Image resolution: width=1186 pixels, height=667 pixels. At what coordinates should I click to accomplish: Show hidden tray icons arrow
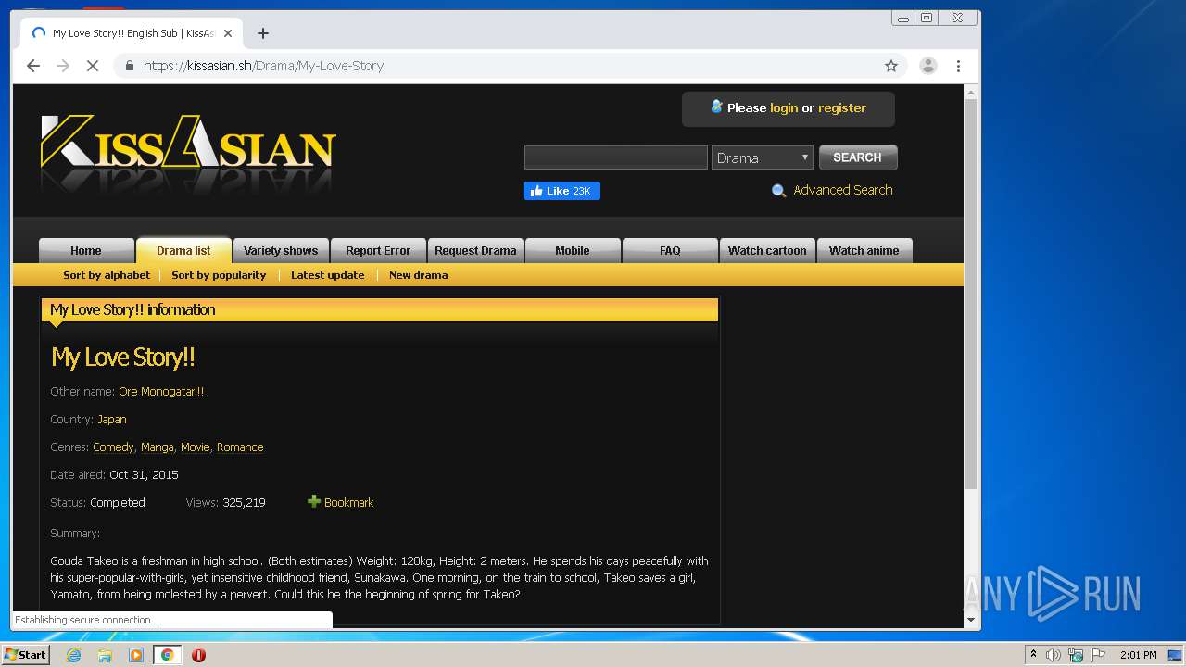pos(1033,655)
